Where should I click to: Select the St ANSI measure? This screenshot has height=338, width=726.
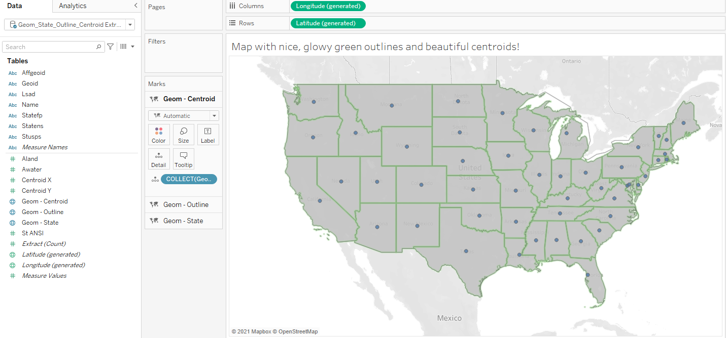(32, 233)
